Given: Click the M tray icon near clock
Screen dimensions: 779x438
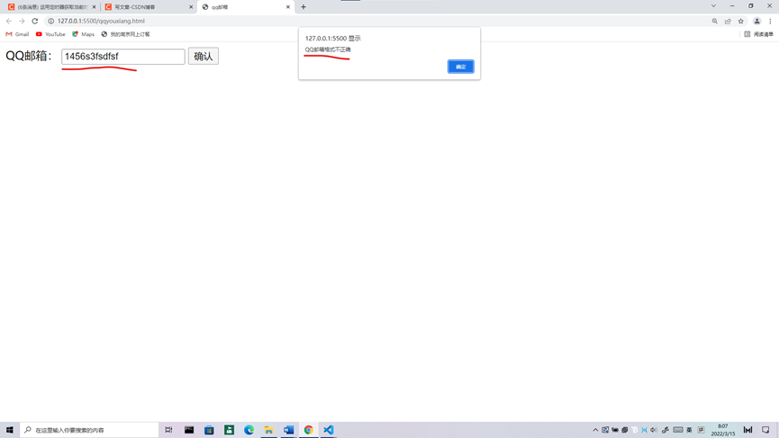Looking at the screenshot, I should pyautogui.click(x=747, y=430).
